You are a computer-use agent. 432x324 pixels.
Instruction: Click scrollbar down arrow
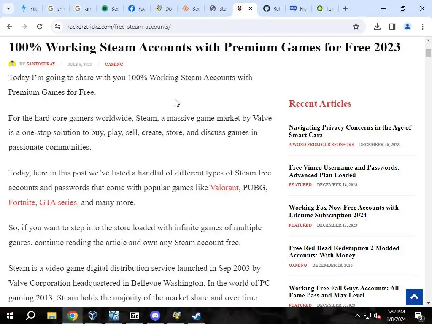[428, 304]
